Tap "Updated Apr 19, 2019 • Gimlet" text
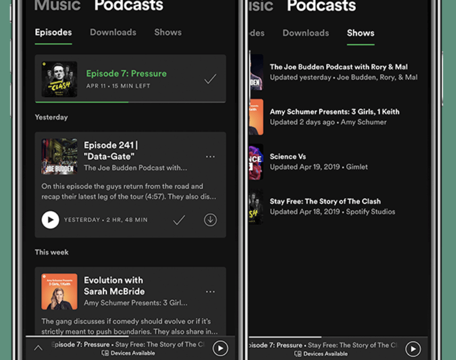 click(x=319, y=167)
